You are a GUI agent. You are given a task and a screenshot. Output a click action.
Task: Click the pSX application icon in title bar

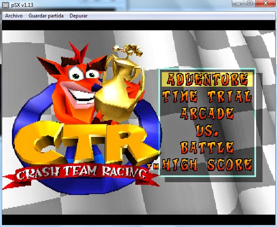(x=5, y=5)
